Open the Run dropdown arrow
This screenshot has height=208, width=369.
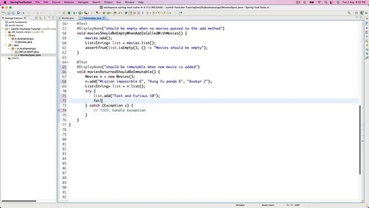(82, 13)
